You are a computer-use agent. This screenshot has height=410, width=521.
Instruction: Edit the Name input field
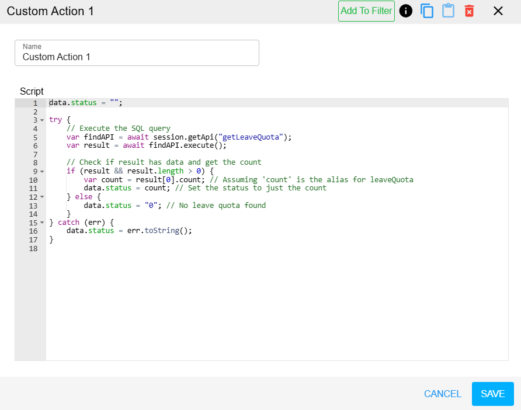pyautogui.click(x=137, y=53)
